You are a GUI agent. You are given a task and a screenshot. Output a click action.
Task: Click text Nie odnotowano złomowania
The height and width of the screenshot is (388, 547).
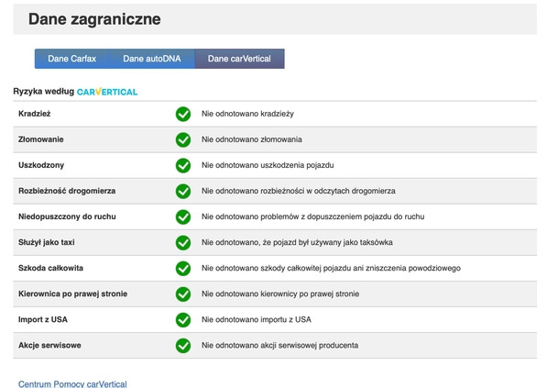coord(252,139)
